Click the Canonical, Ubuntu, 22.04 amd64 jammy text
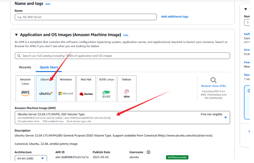This screenshot has height=163, width=254. (x=46, y=144)
